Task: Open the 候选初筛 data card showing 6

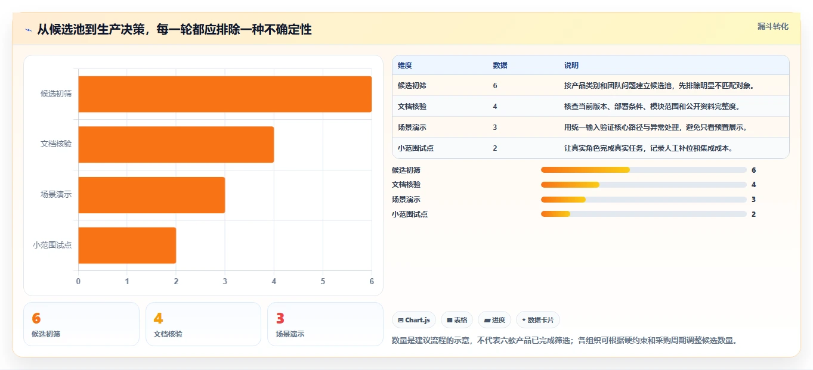Action: click(81, 324)
